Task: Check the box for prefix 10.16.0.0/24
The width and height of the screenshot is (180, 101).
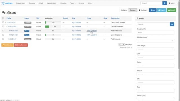Action: (x=3, y=31)
